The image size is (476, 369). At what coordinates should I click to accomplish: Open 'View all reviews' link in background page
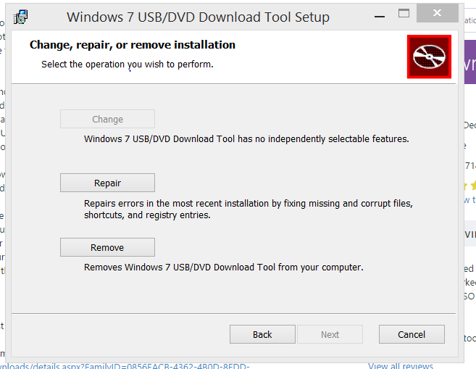coord(401,366)
